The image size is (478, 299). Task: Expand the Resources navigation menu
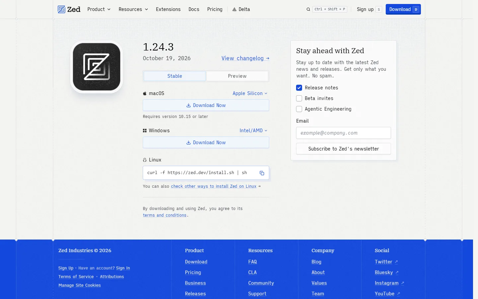[x=133, y=9]
